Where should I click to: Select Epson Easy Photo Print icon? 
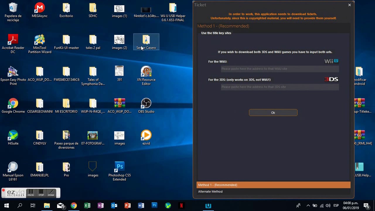tap(13, 76)
